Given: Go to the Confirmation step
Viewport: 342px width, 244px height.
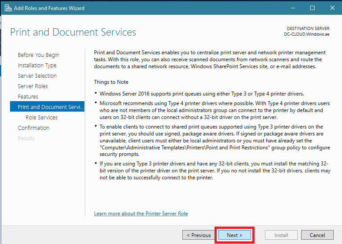Looking at the screenshot, I should pos(34,128).
